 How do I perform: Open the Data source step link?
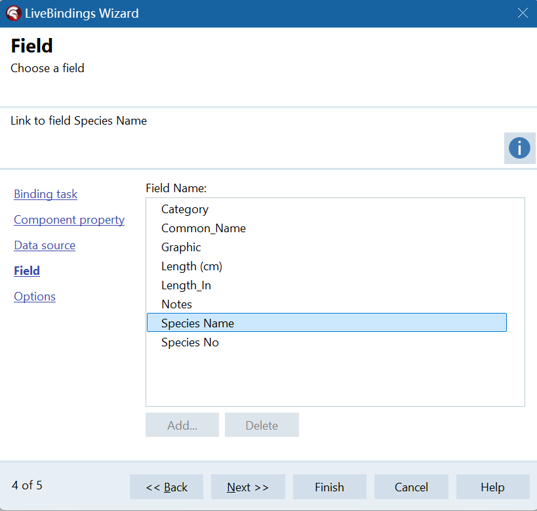pyautogui.click(x=45, y=245)
